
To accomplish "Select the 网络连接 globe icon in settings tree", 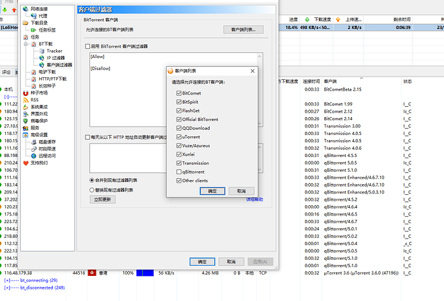I will (x=26, y=9).
